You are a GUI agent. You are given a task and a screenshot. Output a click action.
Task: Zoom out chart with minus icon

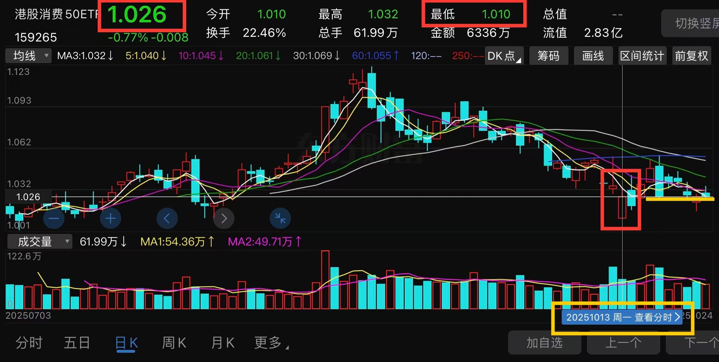[x=53, y=218]
